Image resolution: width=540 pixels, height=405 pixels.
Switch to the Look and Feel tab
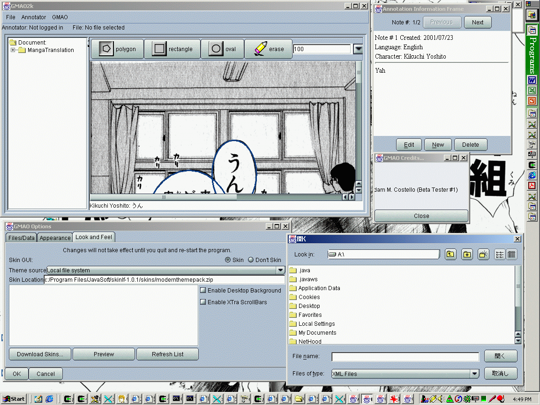[x=94, y=237]
